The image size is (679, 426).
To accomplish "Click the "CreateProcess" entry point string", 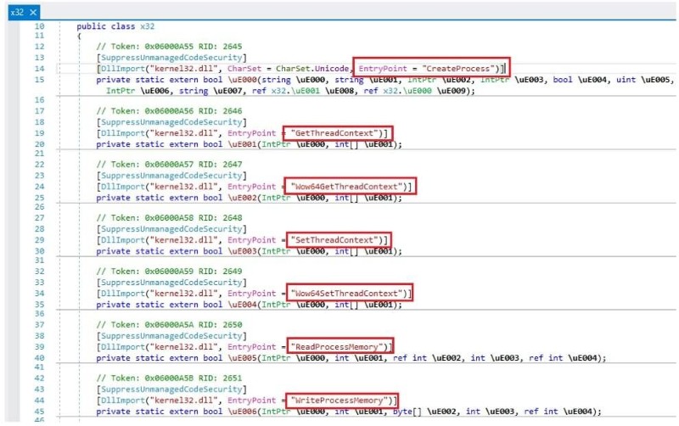I will [x=460, y=69].
